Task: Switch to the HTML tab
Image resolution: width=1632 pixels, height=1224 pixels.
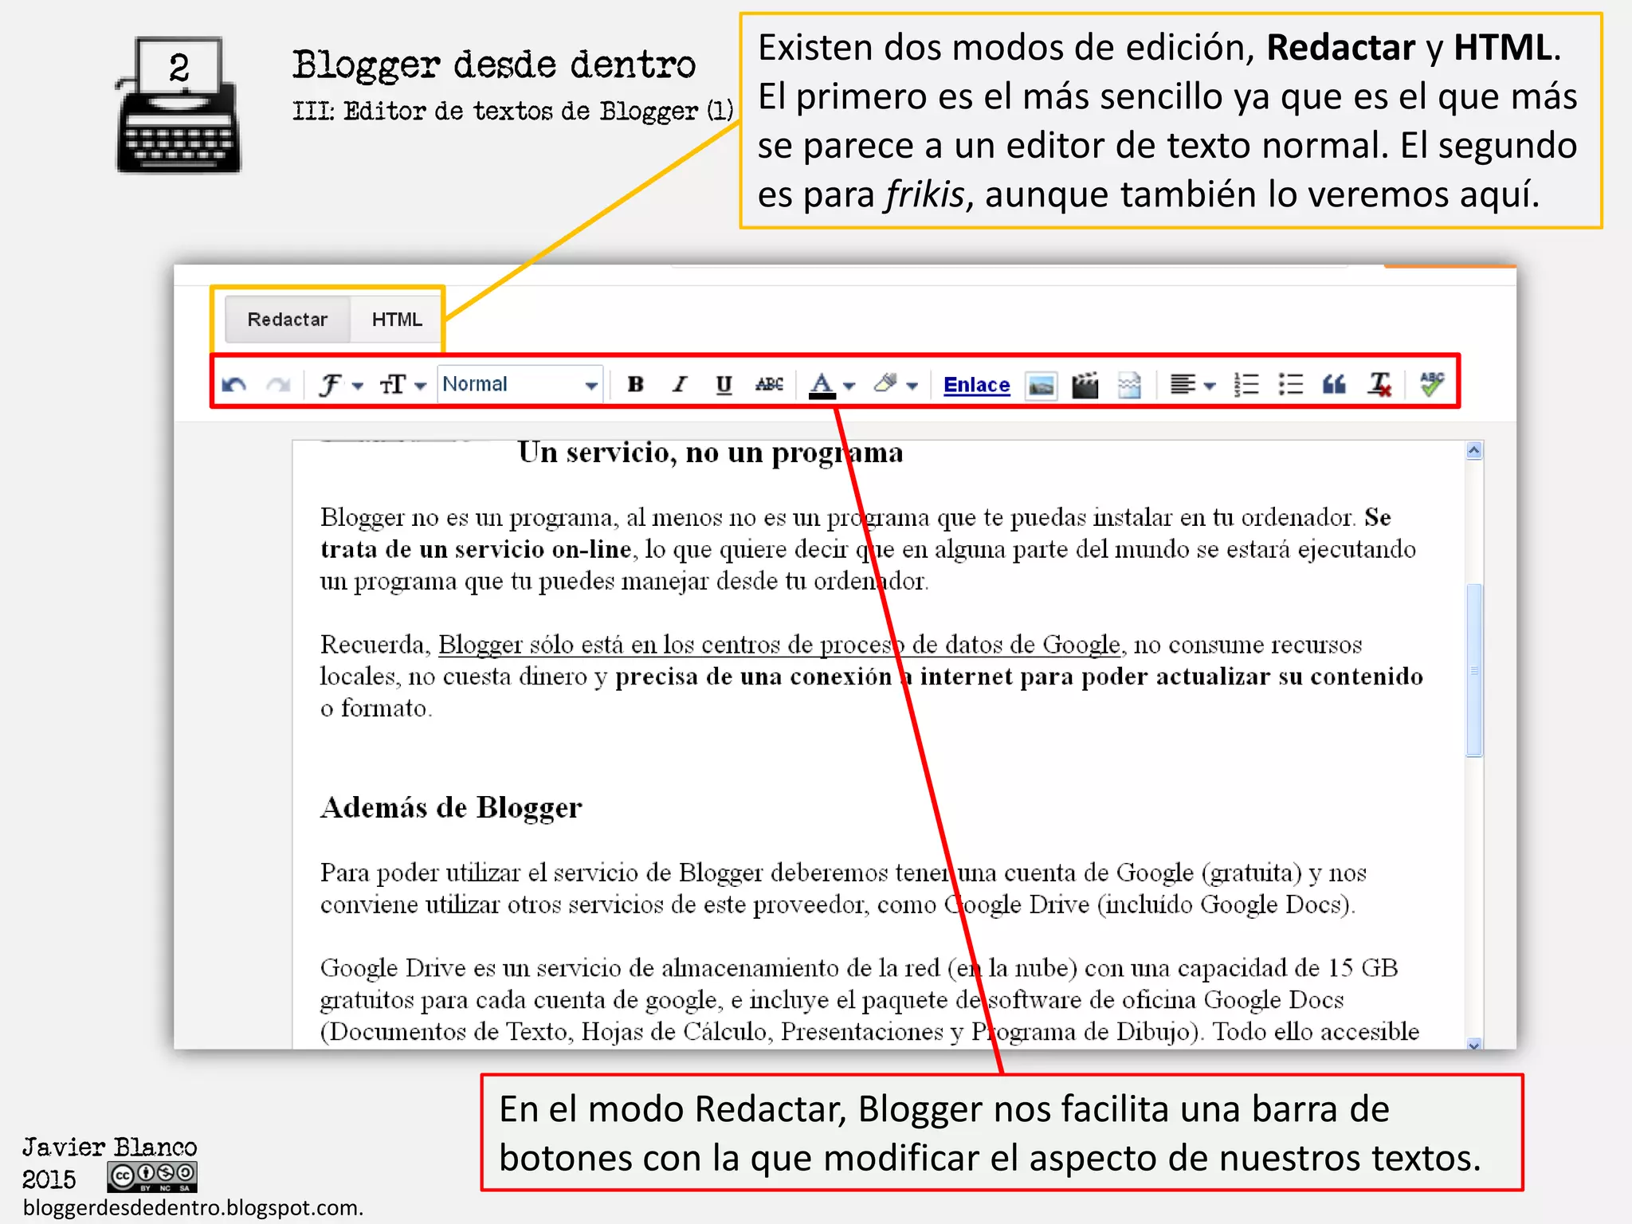Action: pyautogui.click(x=397, y=320)
